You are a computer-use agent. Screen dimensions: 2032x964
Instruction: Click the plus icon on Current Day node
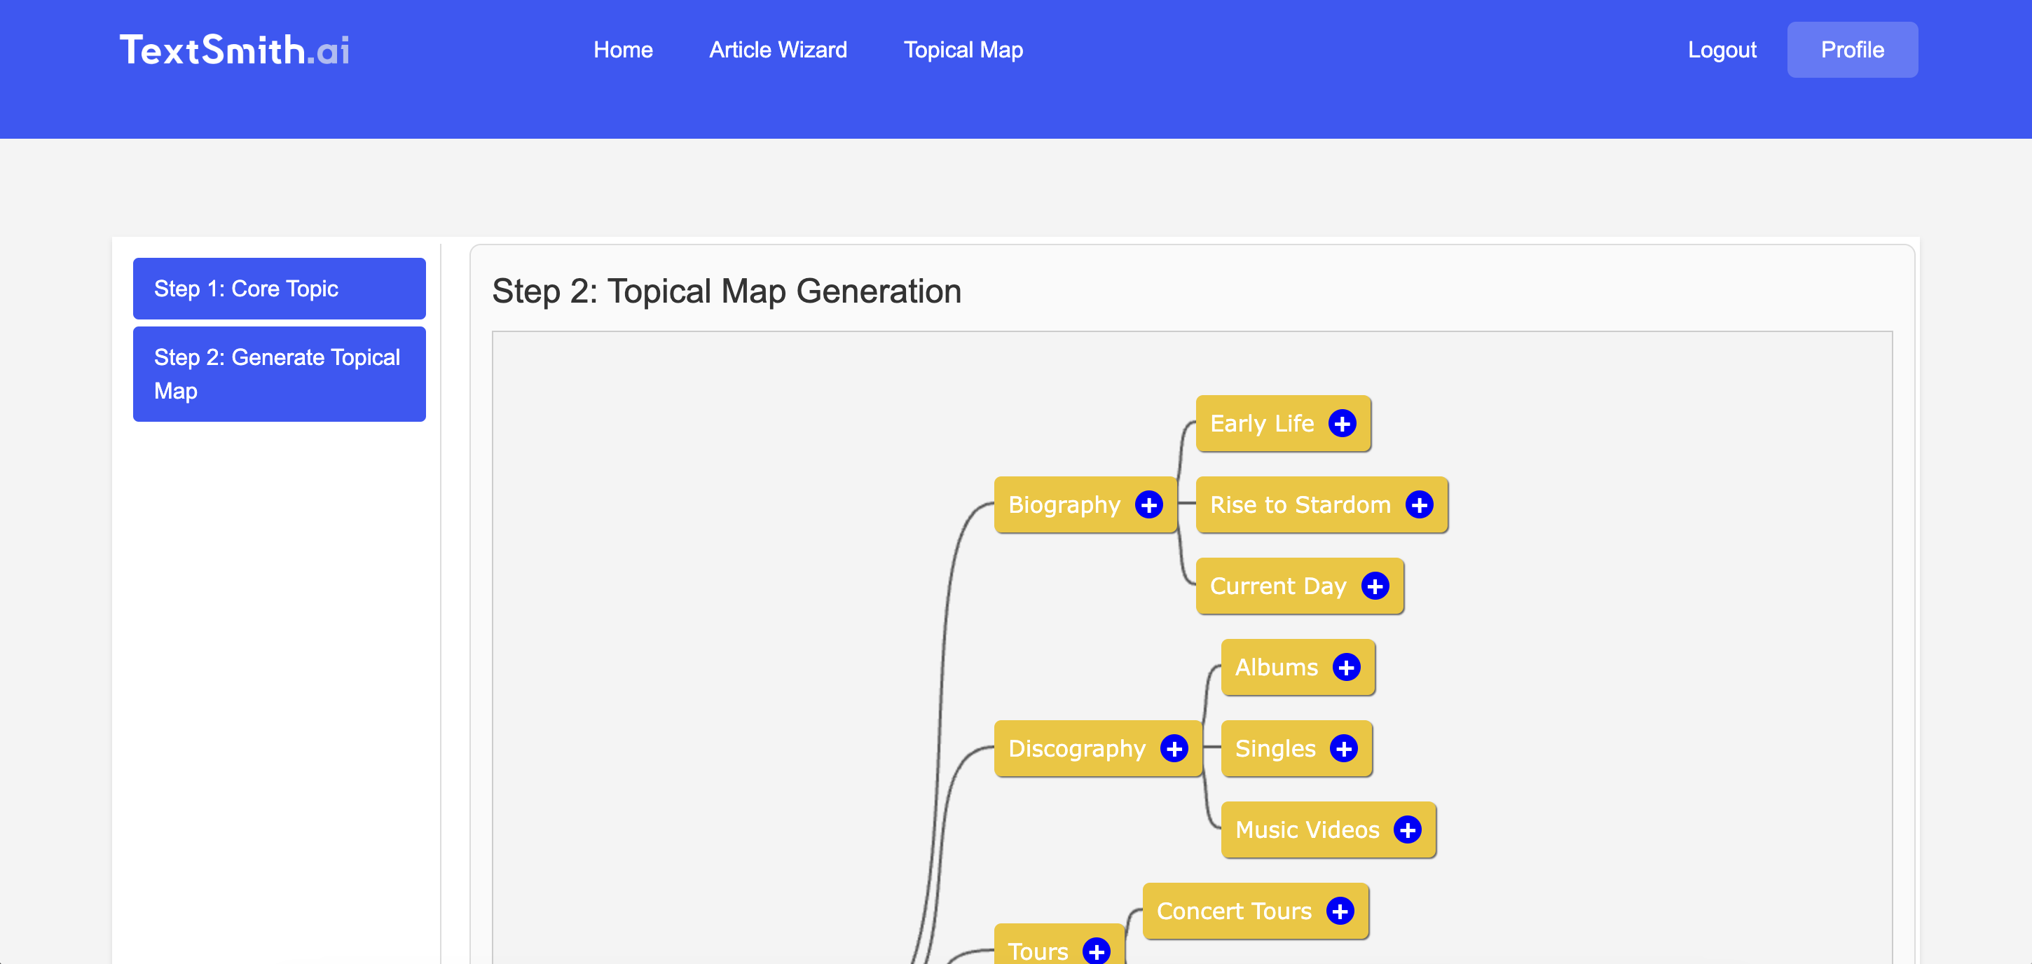1374,586
